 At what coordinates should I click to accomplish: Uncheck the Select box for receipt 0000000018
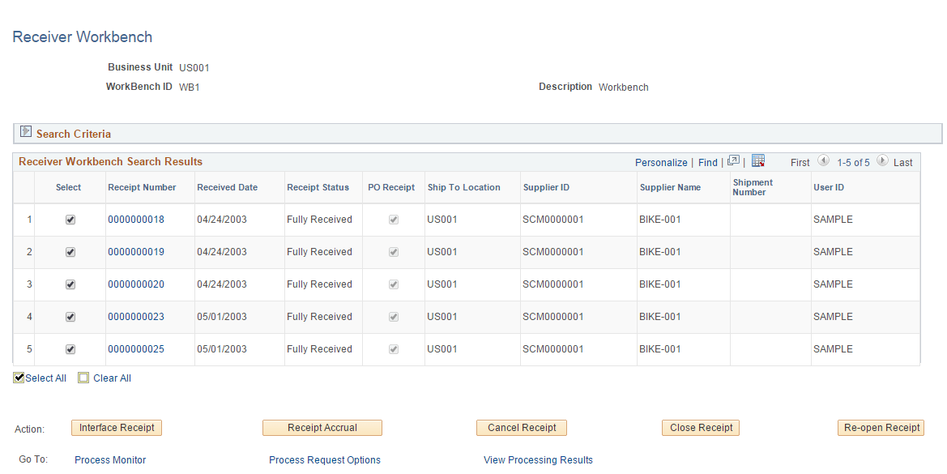pyautogui.click(x=70, y=220)
